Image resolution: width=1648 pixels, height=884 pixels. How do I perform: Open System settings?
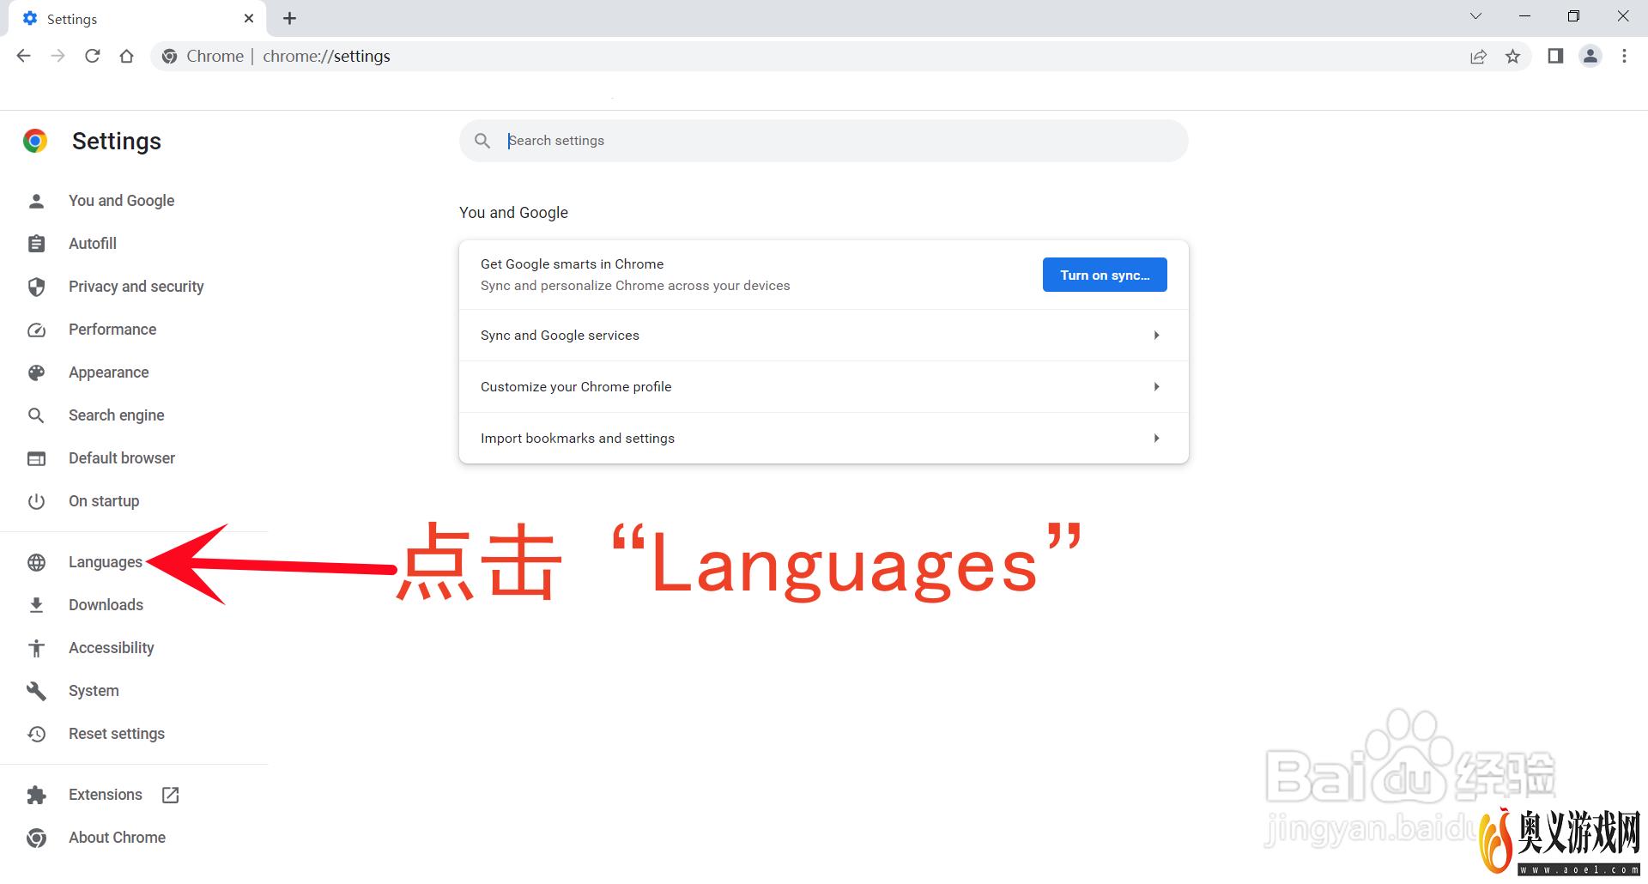point(94,691)
